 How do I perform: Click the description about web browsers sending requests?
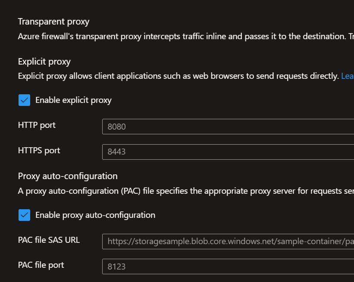coord(178,76)
